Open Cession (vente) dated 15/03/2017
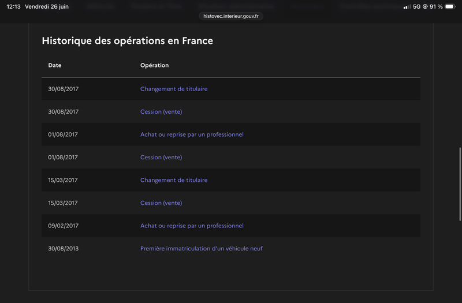 (x=161, y=203)
